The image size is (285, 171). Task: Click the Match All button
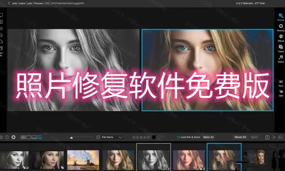[x=209, y=137]
